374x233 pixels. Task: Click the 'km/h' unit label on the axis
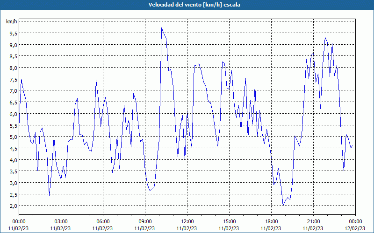point(12,21)
